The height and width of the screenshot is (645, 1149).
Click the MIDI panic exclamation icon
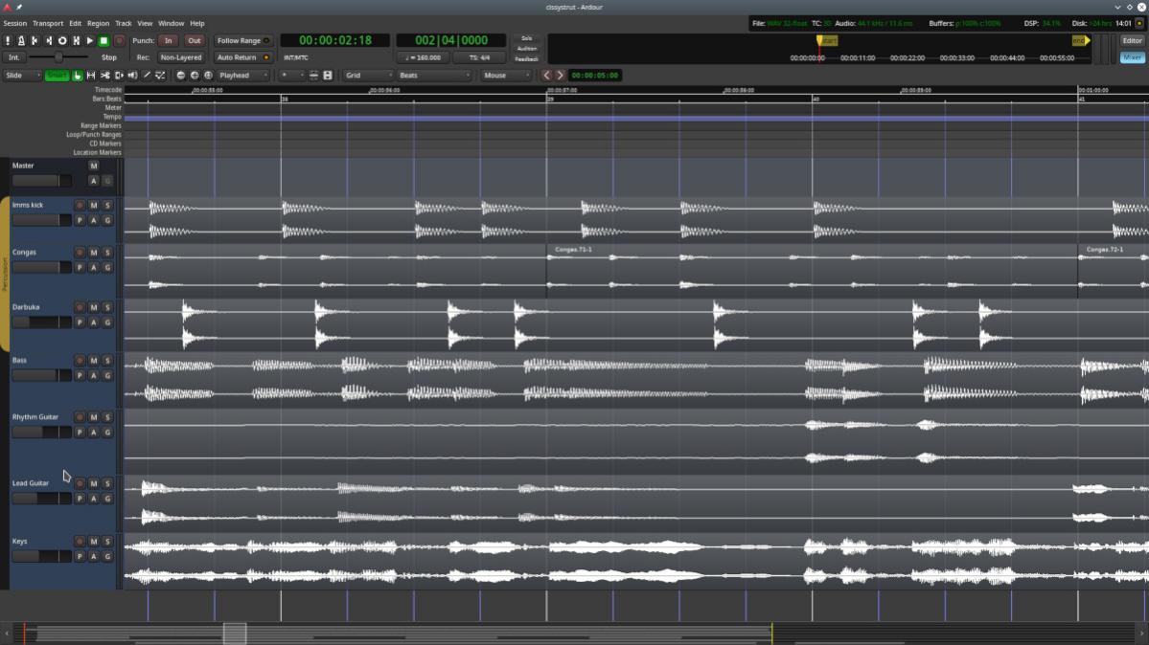pos(8,41)
